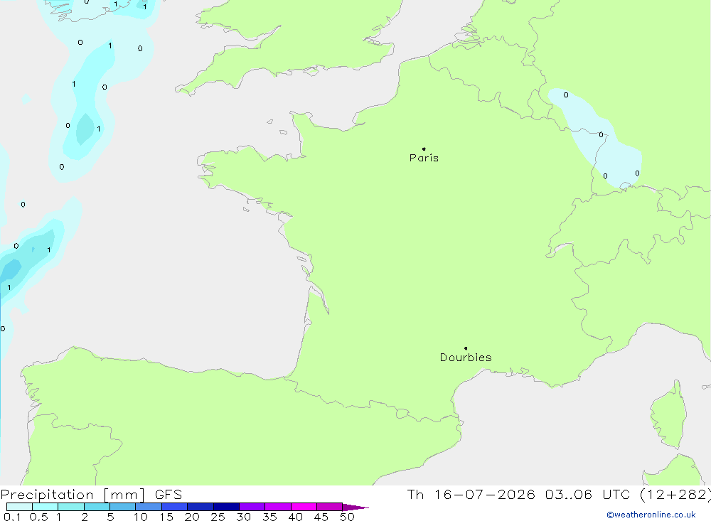Pick the legend swatch between 2 and 5
Screen dimensions: 711x521
pos(97,507)
